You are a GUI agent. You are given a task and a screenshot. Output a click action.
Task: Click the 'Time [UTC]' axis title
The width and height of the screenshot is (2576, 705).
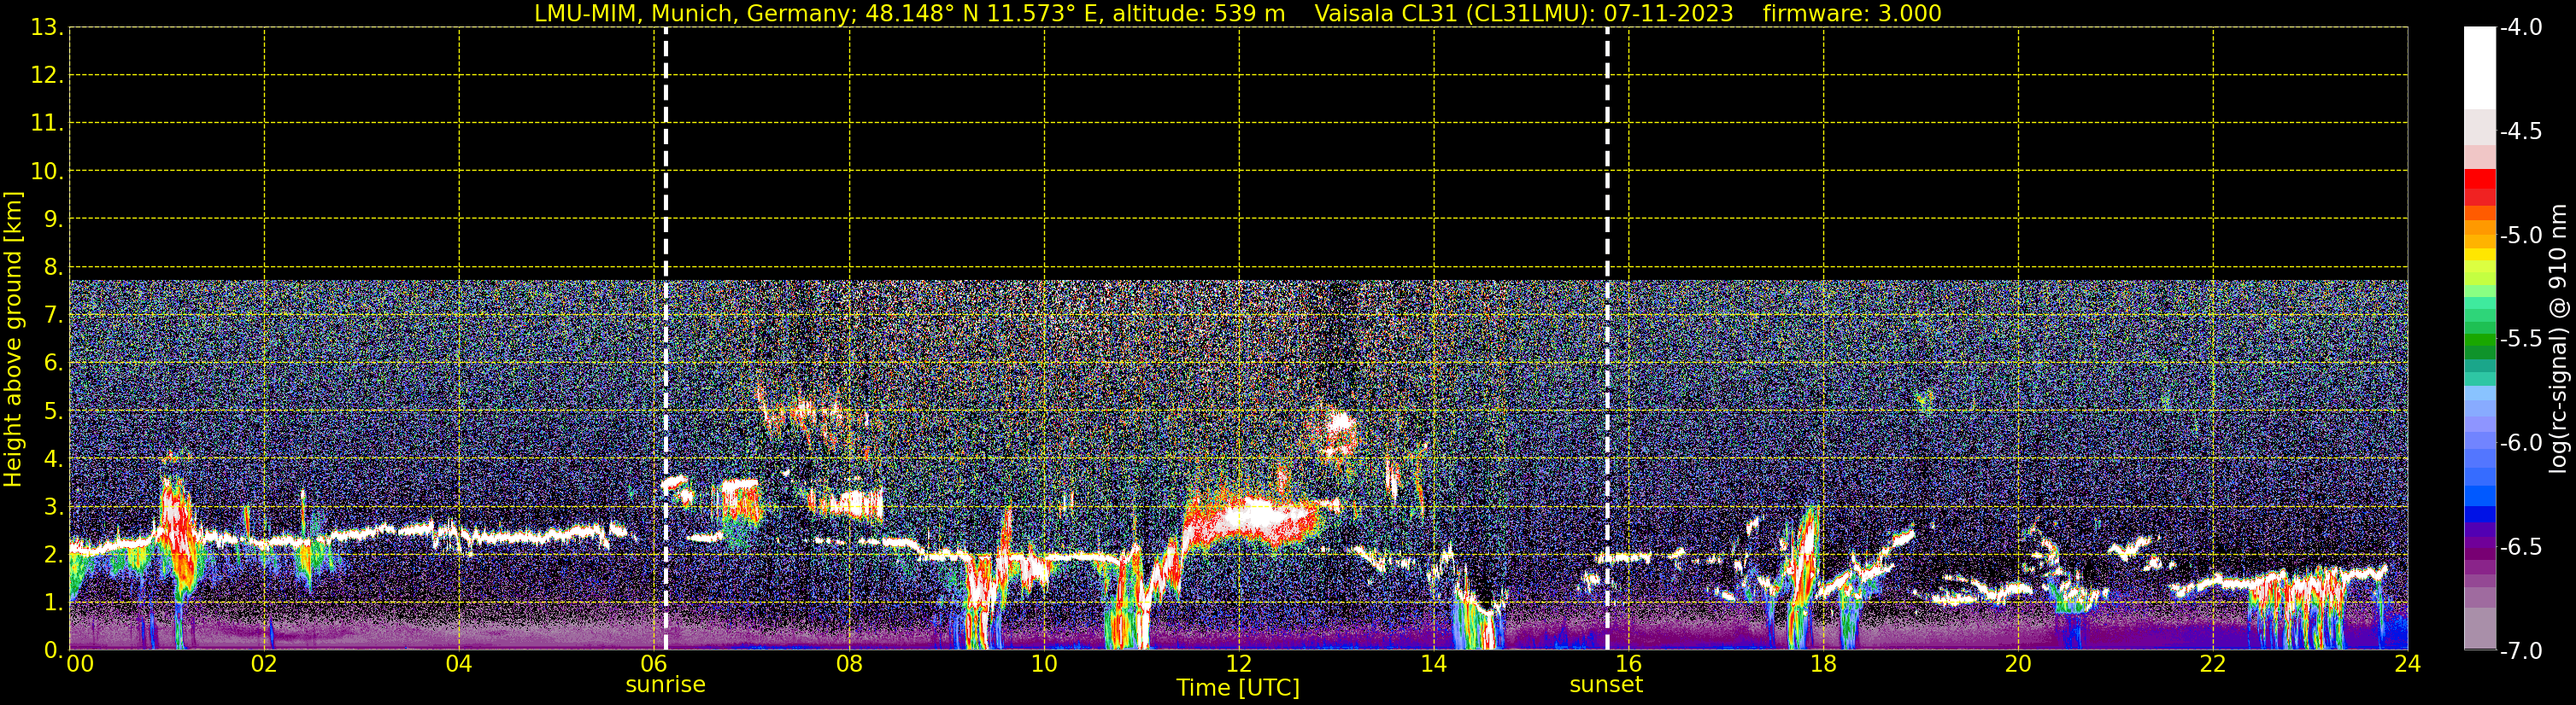(1238, 688)
